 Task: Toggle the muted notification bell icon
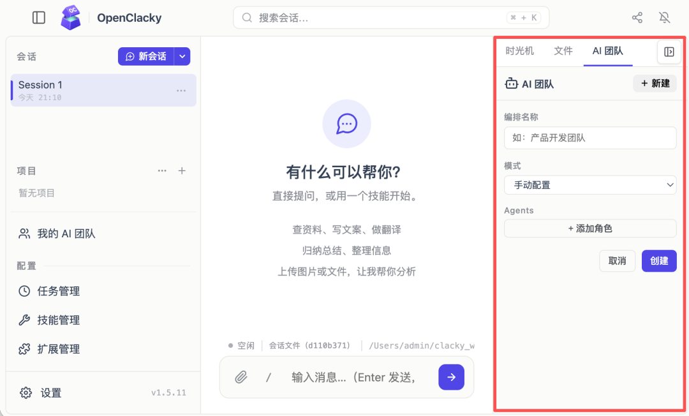click(664, 18)
